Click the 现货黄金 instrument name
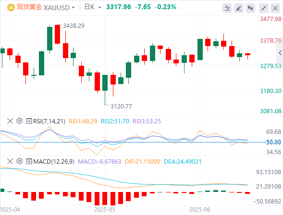The width and height of the screenshot is (283, 215). (x=29, y=7)
